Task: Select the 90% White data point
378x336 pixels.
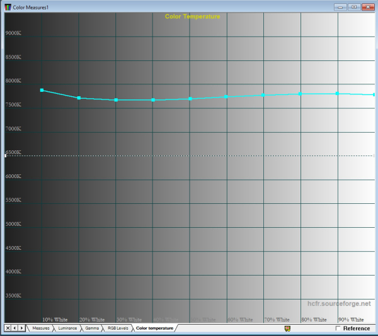Action: pyautogui.click(x=337, y=93)
